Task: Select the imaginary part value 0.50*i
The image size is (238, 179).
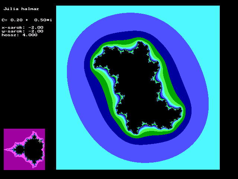Action: 44,20
